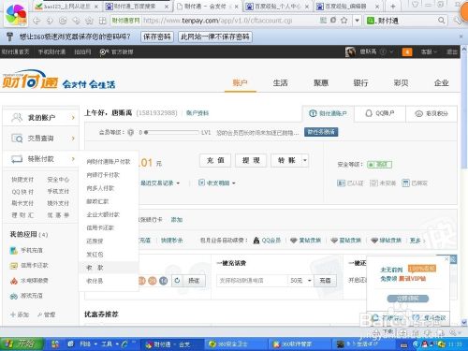Bookmark the page with the star icon
This screenshot has width=468, height=351.
pos(344,21)
